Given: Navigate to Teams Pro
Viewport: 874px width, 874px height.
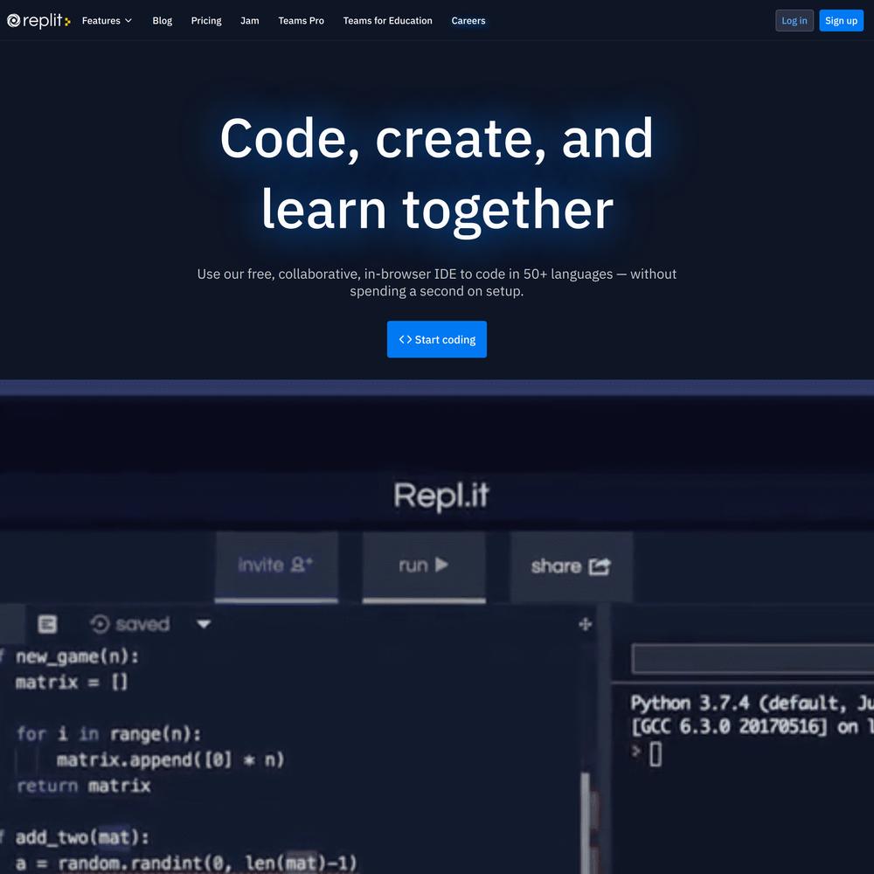Looking at the screenshot, I should pos(301,21).
